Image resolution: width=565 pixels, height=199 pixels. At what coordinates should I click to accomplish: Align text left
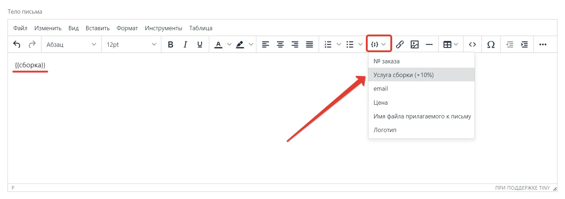pos(265,44)
